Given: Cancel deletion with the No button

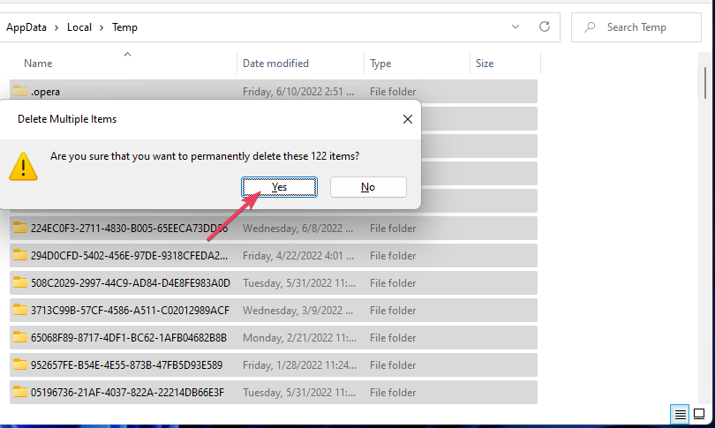Looking at the screenshot, I should pos(368,187).
